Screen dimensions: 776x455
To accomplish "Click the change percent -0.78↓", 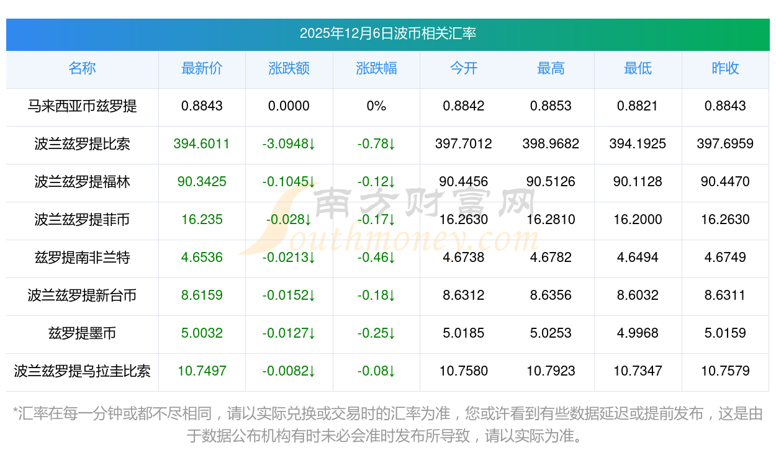I will pyautogui.click(x=376, y=144).
